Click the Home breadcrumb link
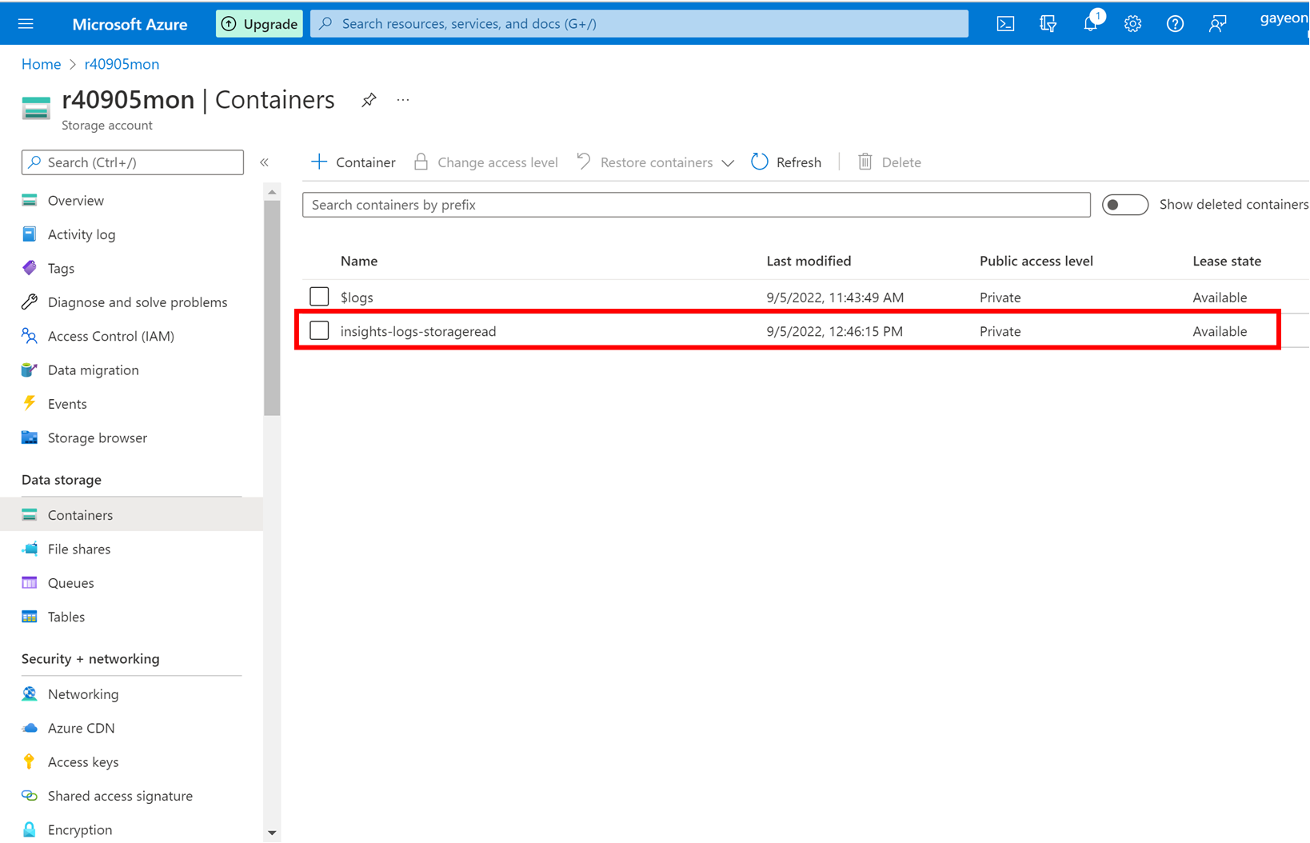 pyautogui.click(x=41, y=64)
